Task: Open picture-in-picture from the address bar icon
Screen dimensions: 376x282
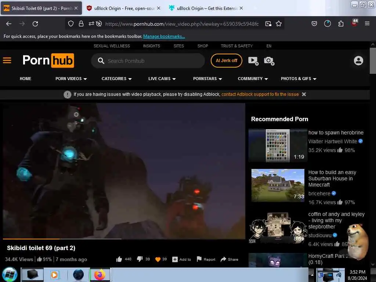Action: coord(268,23)
